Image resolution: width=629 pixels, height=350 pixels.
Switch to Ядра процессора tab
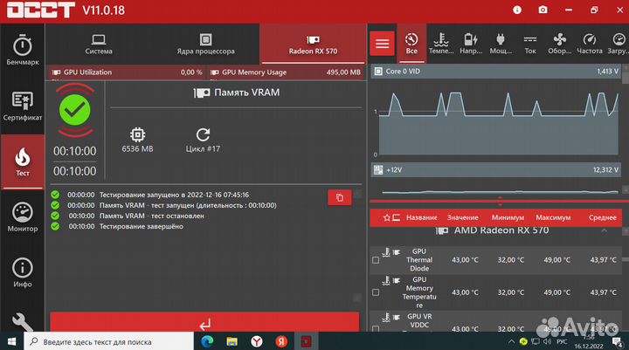coord(206,45)
